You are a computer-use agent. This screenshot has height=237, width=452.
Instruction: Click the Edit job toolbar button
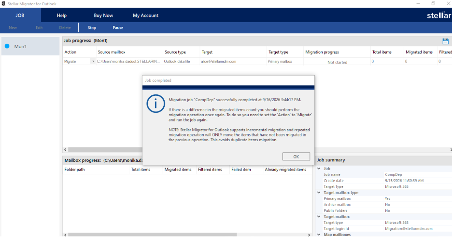(x=39, y=27)
